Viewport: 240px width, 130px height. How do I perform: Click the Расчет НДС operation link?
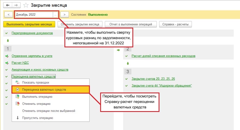point(20,63)
